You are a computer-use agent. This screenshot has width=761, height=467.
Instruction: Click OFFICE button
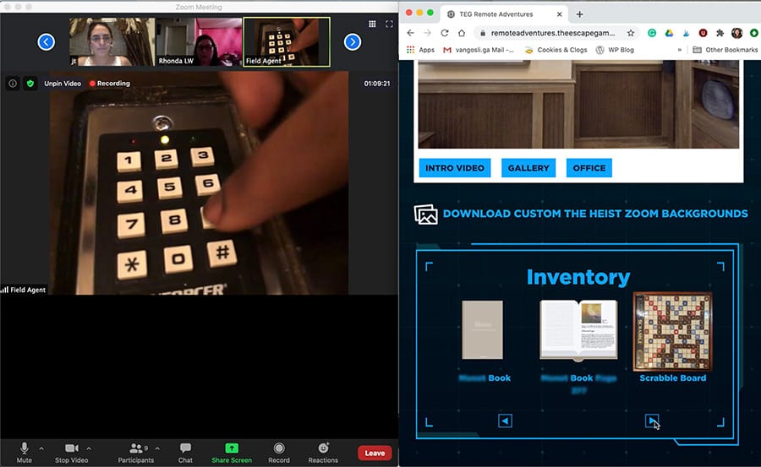pyautogui.click(x=589, y=168)
